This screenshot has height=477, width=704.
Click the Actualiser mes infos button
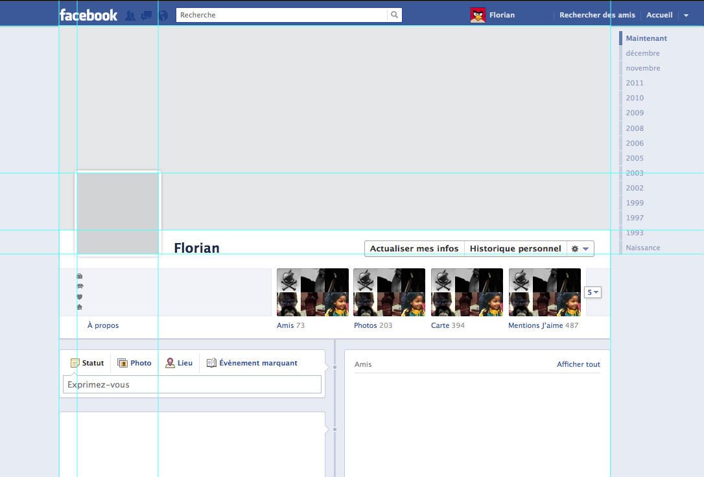pyautogui.click(x=413, y=248)
